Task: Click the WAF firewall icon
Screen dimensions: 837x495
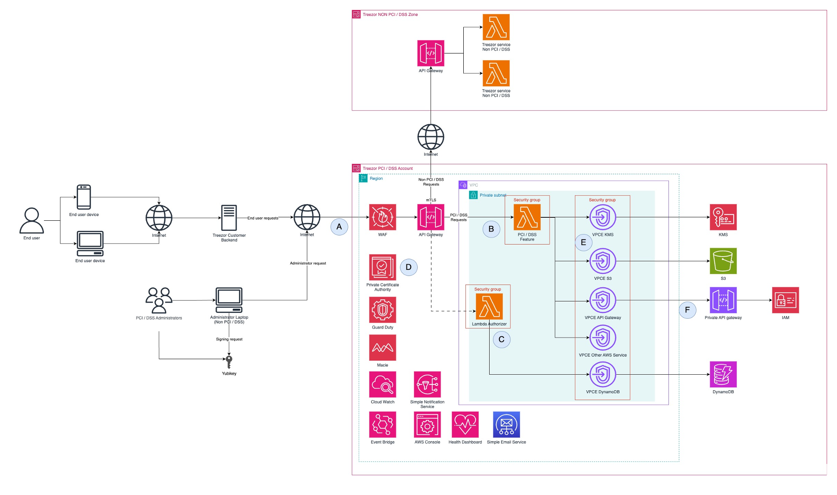Action: [x=382, y=217]
